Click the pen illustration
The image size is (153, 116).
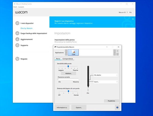88,77
